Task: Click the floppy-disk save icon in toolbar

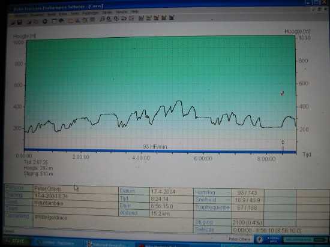Action: [20, 22]
